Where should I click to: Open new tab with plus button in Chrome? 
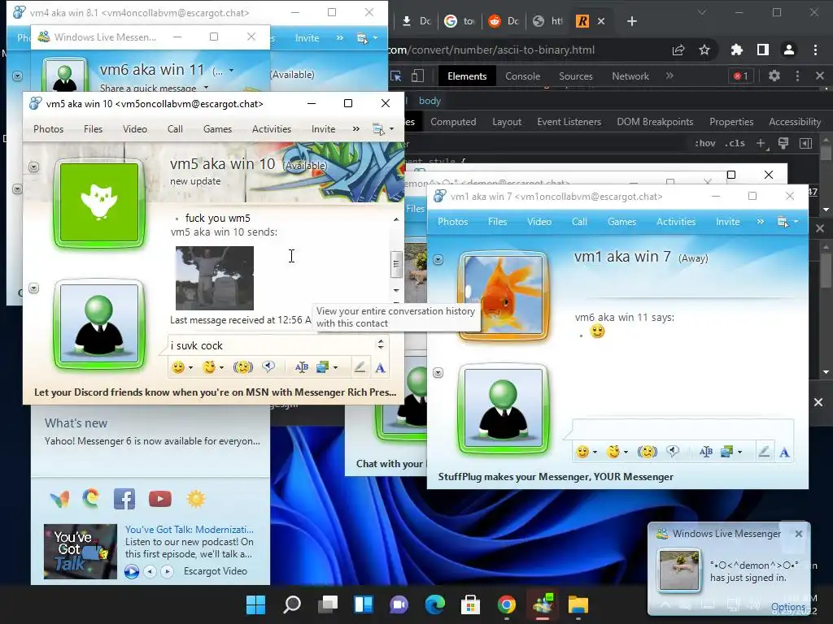pyautogui.click(x=631, y=21)
